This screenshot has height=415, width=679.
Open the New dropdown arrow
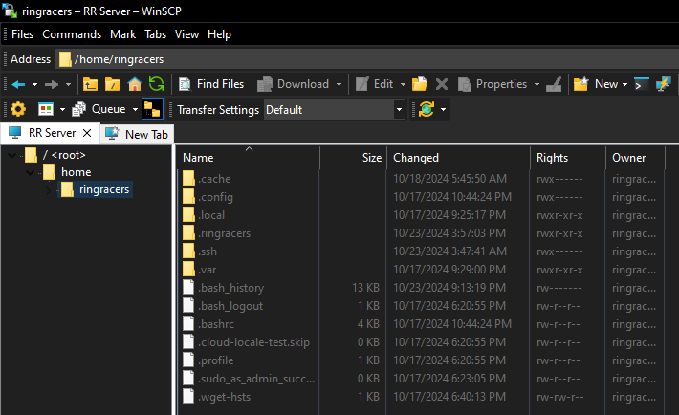624,84
